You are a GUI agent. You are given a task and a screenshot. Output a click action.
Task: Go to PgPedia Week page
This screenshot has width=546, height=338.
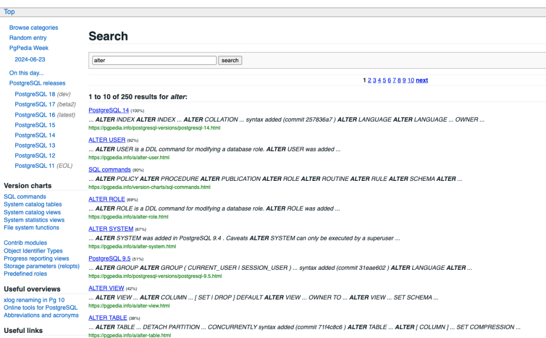tap(29, 47)
